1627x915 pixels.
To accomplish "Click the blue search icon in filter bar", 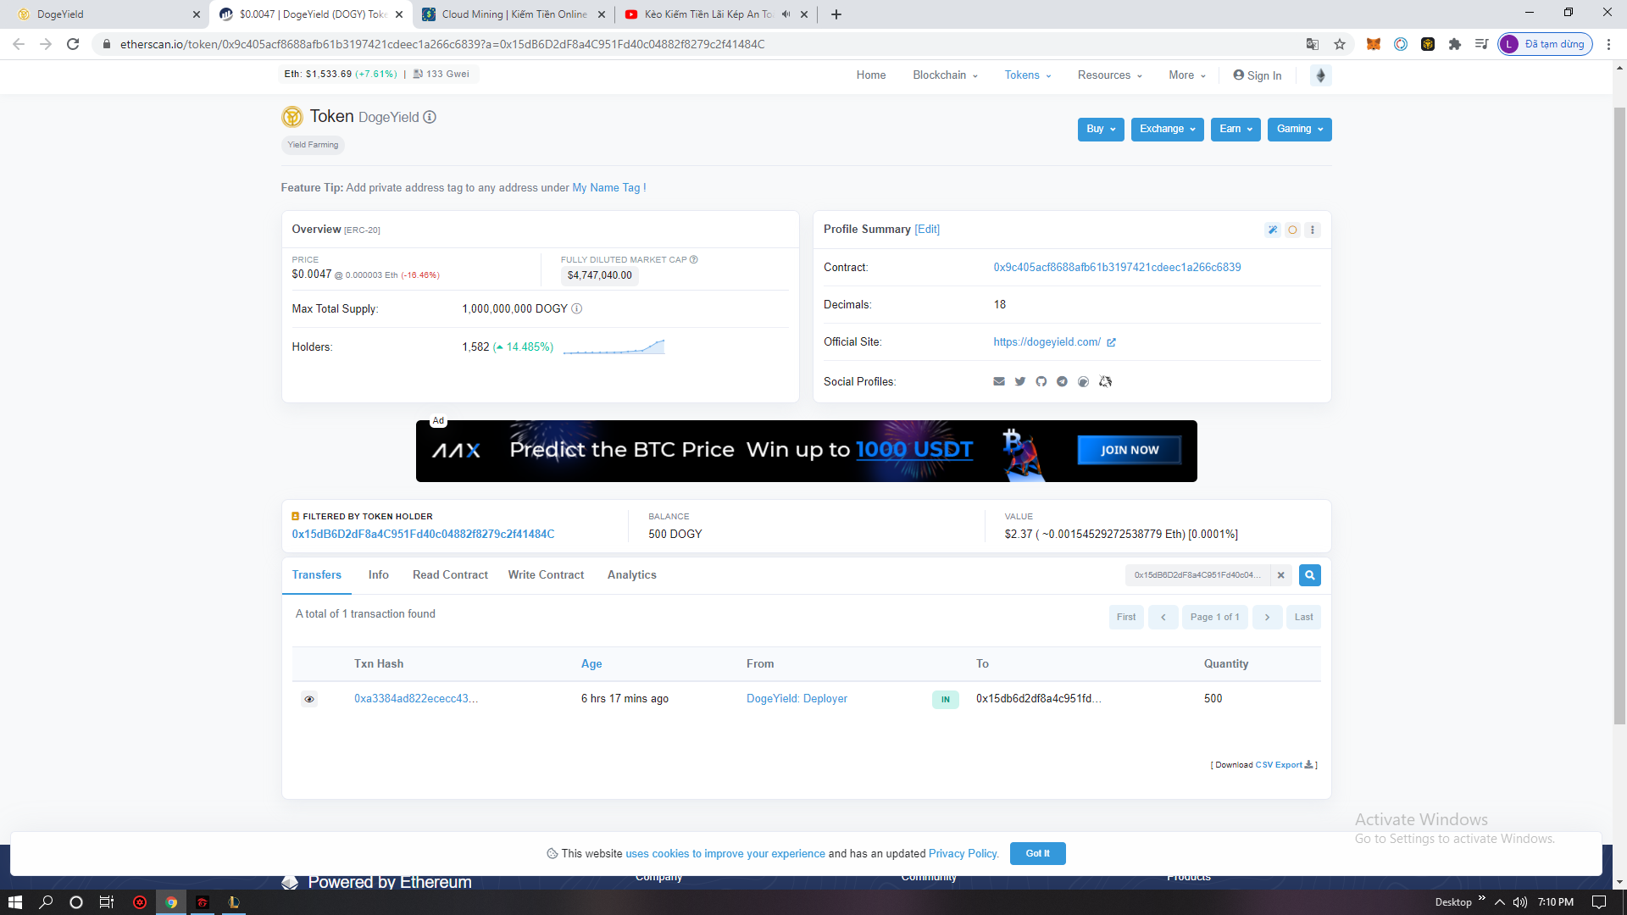I will point(1309,575).
